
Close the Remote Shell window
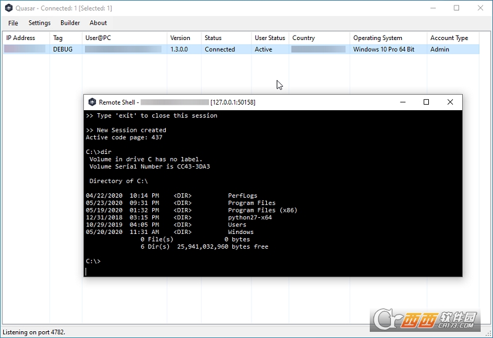(x=450, y=102)
